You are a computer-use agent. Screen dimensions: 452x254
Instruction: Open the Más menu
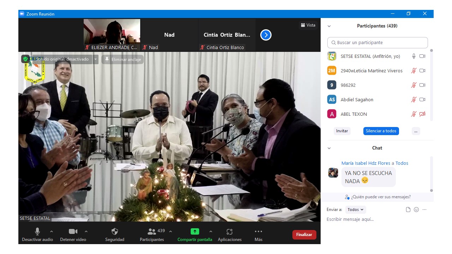tap(258, 235)
